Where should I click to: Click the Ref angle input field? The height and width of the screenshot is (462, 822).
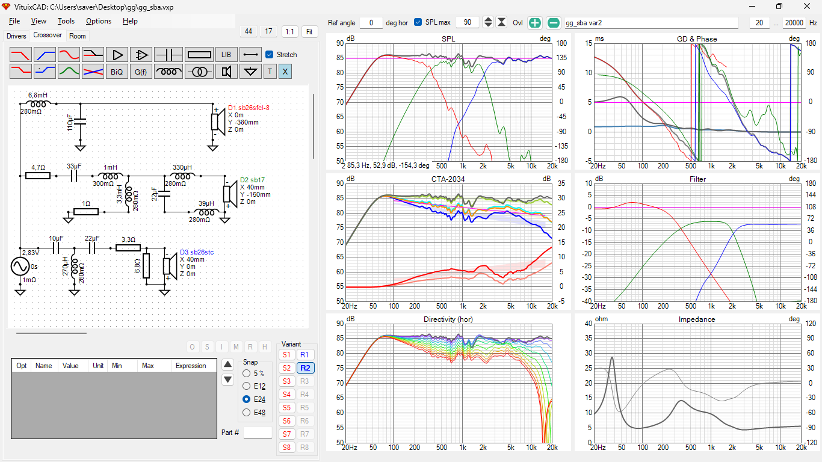(371, 23)
